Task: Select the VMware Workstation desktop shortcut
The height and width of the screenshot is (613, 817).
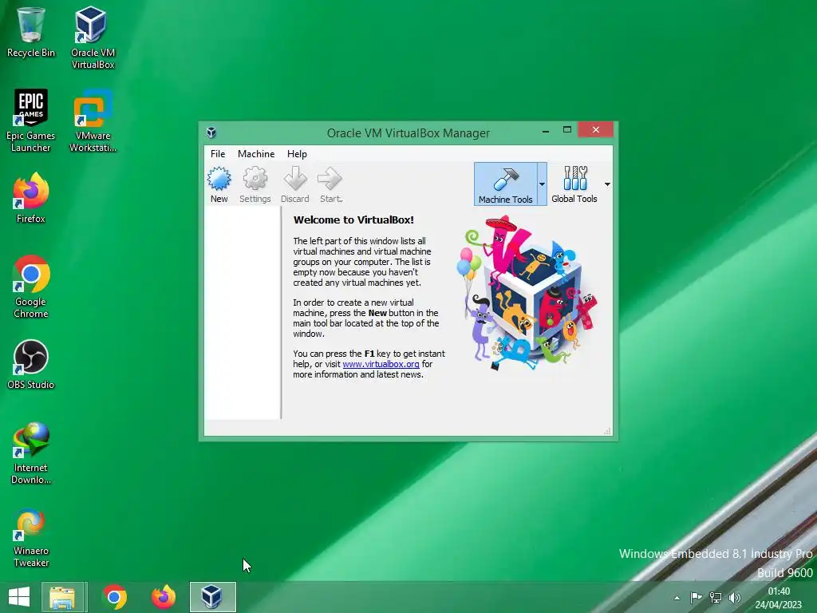Action: (93, 121)
